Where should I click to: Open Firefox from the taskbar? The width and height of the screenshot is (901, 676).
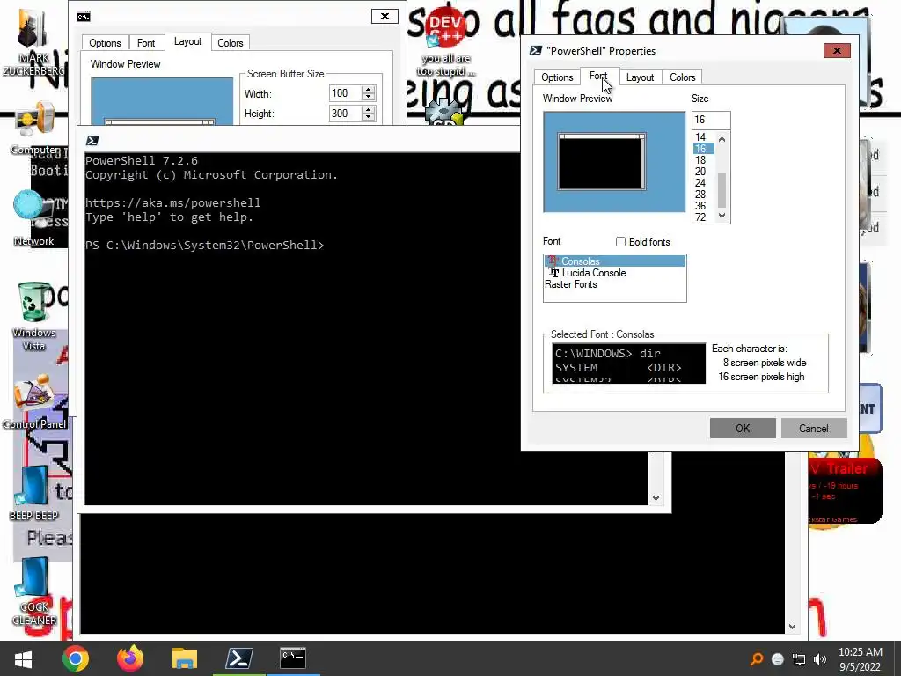tap(130, 658)
